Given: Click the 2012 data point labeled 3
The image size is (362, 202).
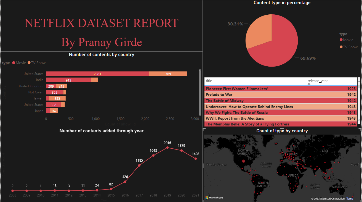Looking at the screenshot, I should pyautogui.click(x=69, y=191).
